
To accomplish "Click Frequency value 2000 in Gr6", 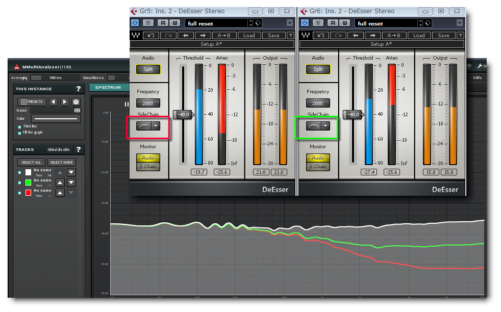I will (318, 103).
